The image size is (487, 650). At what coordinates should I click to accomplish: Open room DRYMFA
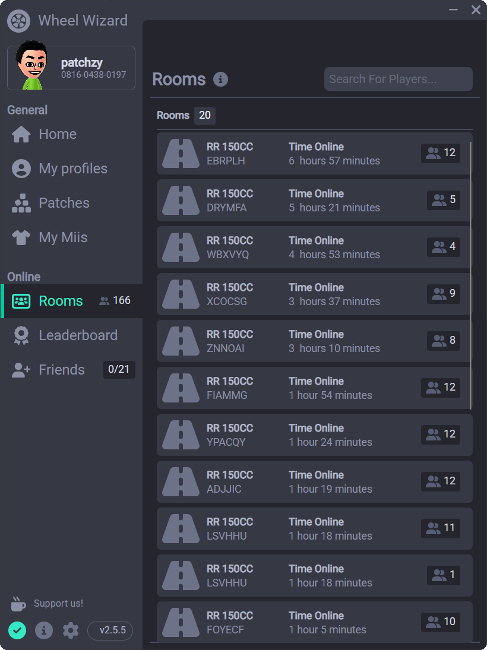pyautogui.click(x=314, y=200)
